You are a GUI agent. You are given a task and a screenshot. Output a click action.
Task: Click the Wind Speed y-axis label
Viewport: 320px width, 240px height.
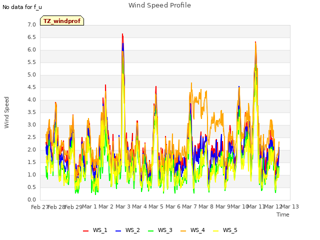6,112
